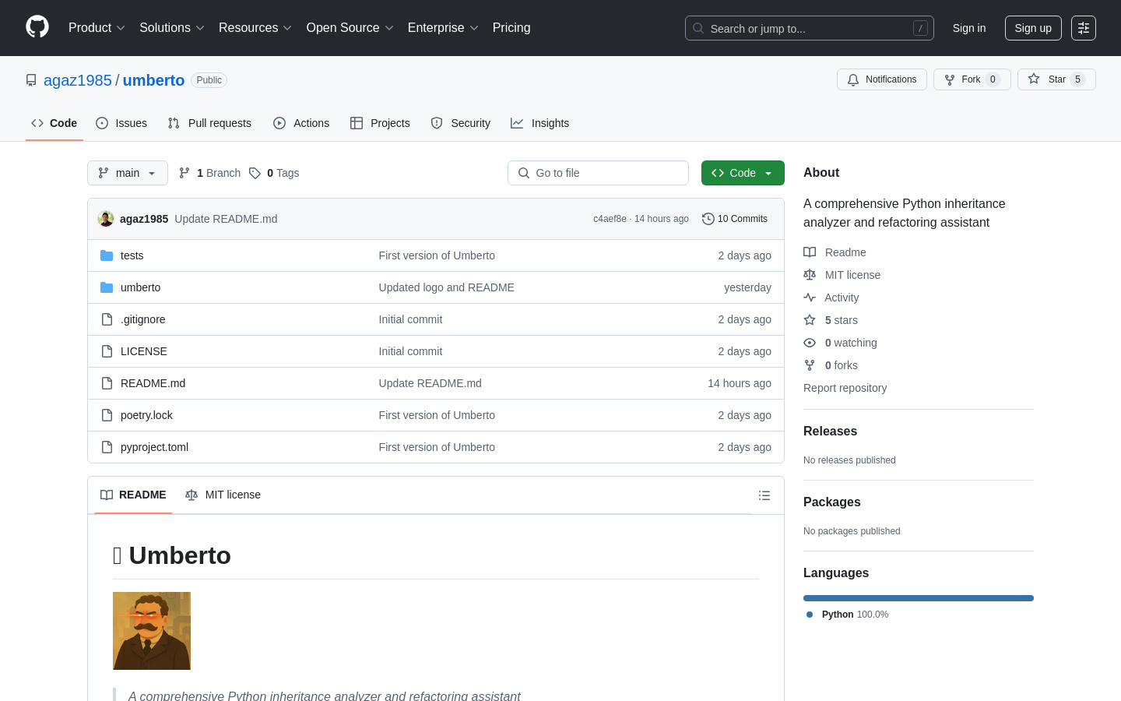
Task: Open the agaz1985 owner link
Action: [x=78, y=80]
